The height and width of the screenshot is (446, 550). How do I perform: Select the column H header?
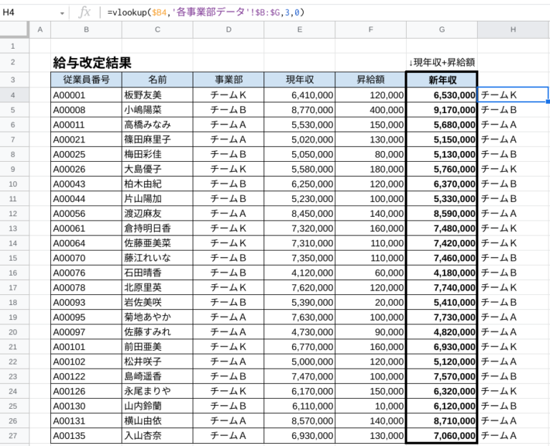tap(513, 29)
